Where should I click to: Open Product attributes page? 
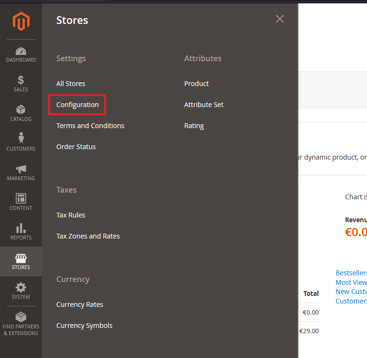pyautogui.click(x=196, y=84)
